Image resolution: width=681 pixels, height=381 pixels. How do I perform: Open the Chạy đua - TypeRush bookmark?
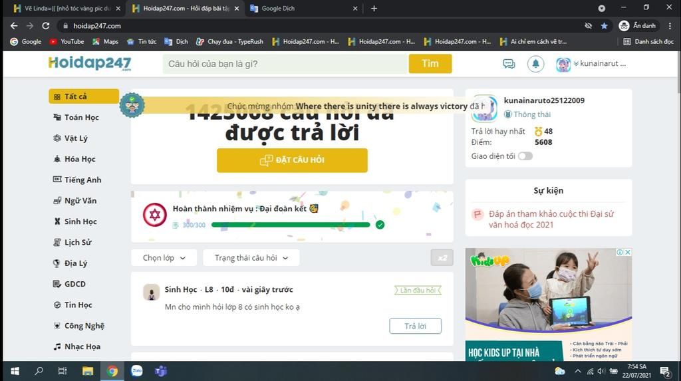(230, 42)
